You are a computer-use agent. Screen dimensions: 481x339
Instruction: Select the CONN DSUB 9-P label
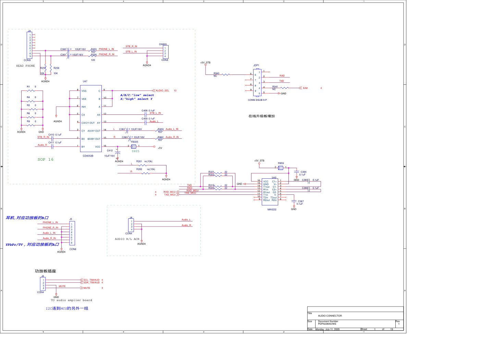[257, 100]
